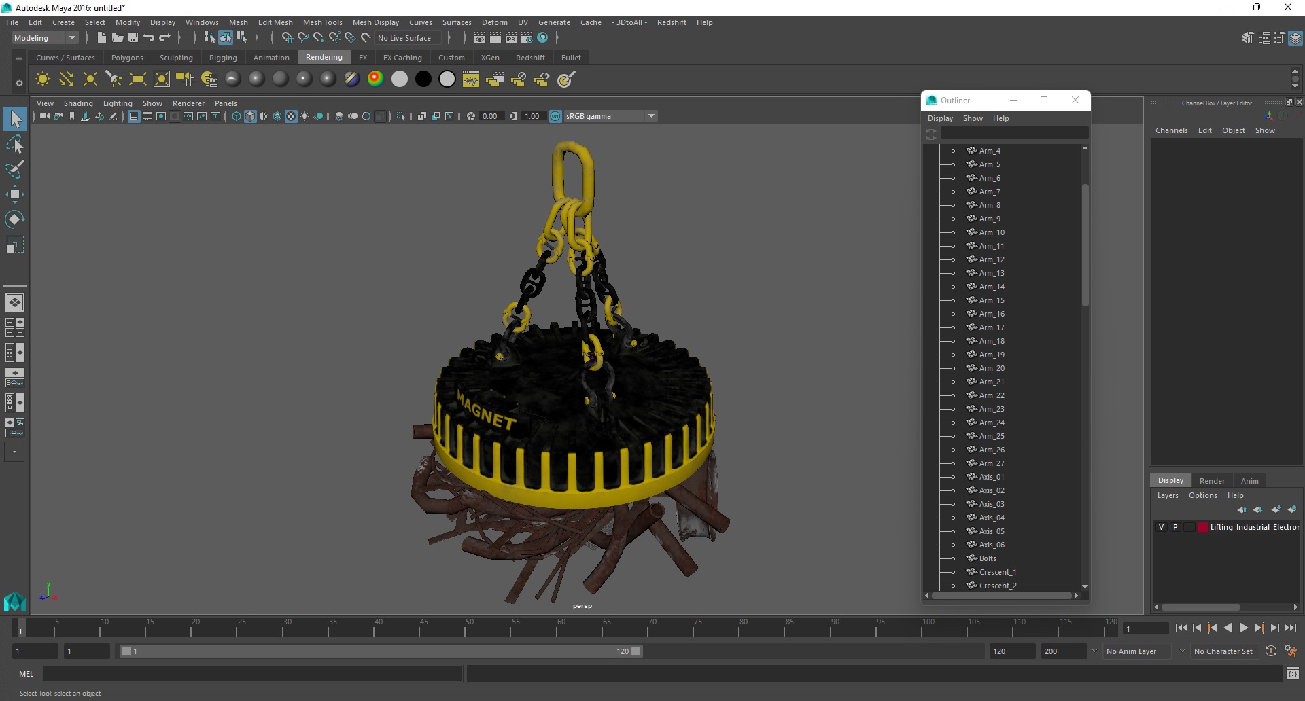1305x701 pixels.
Task: Activate the Rotate tool
Action: pos(15,219)
